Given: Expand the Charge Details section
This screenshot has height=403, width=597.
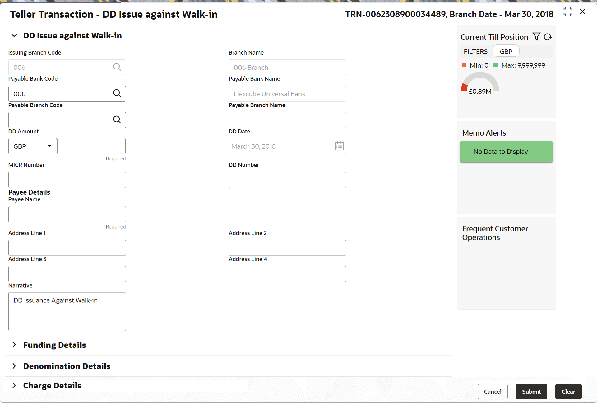Looking at the screenshot, I should [x=14, y=385].
